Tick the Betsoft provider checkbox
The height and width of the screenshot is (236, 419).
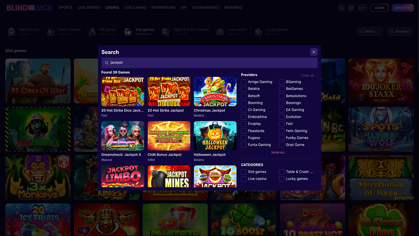[x=243, y=96]
